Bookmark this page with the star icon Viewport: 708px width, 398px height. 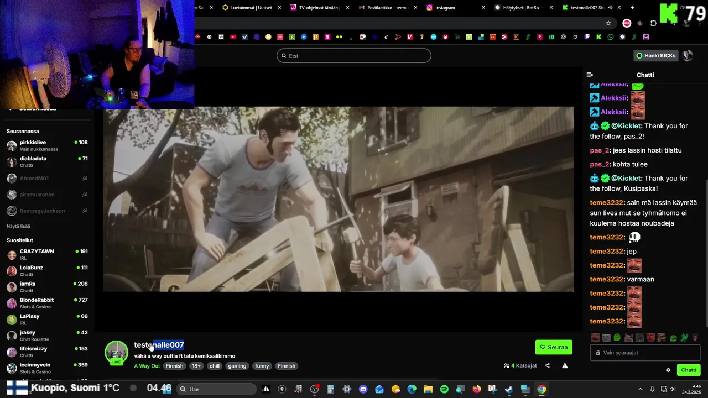608,23
